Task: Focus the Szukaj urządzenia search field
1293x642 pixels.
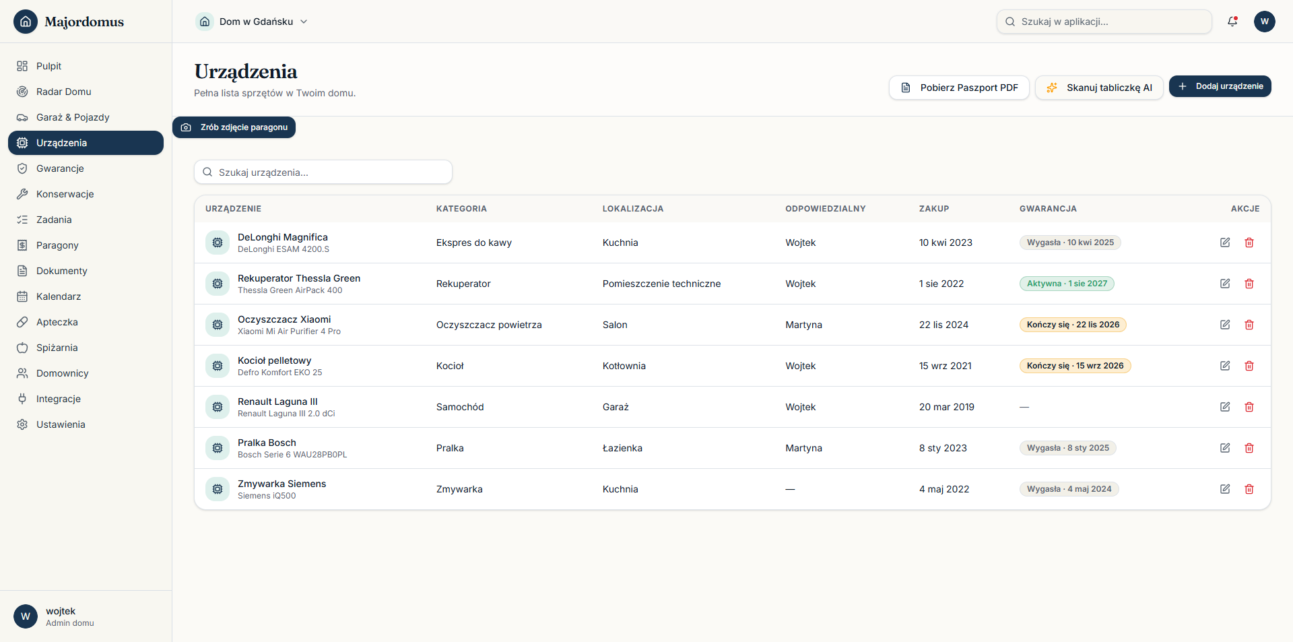Action: pos(323,172)
